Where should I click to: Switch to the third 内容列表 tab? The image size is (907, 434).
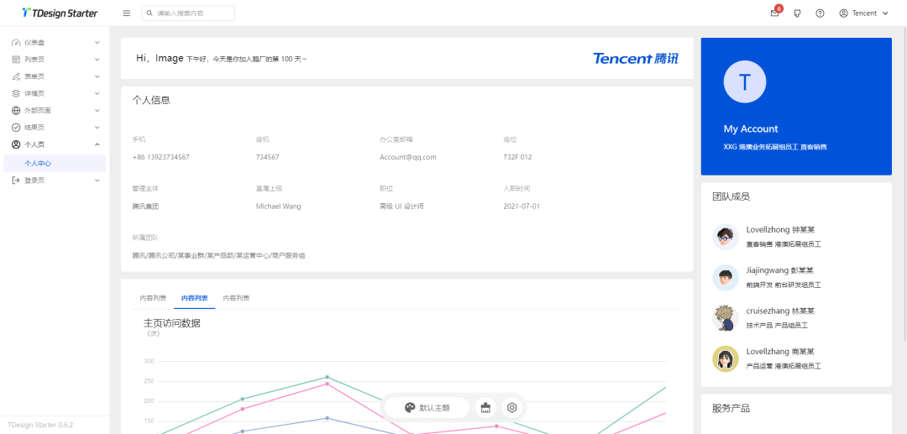coord(236,298)
